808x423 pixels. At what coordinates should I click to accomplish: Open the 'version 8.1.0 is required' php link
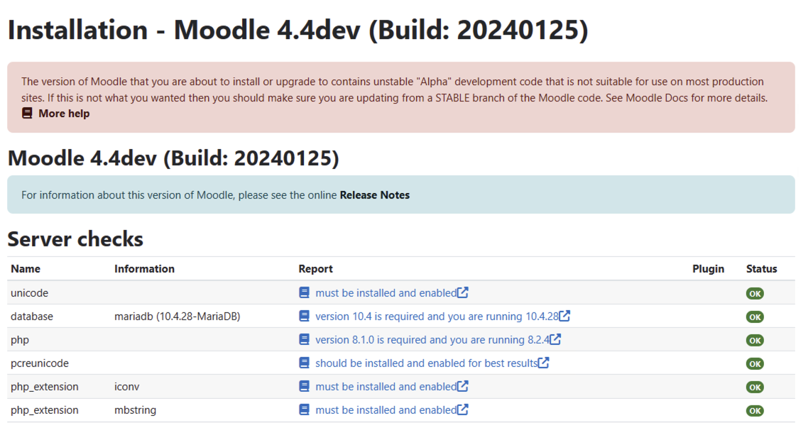tap(432, 340)
